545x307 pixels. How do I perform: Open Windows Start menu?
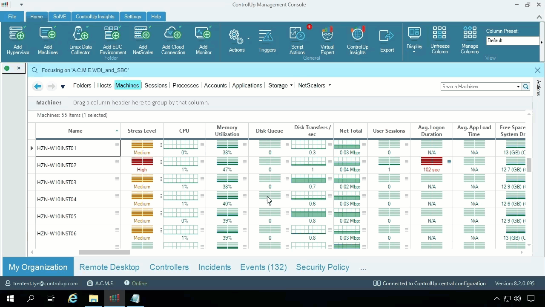click(10, 298)
